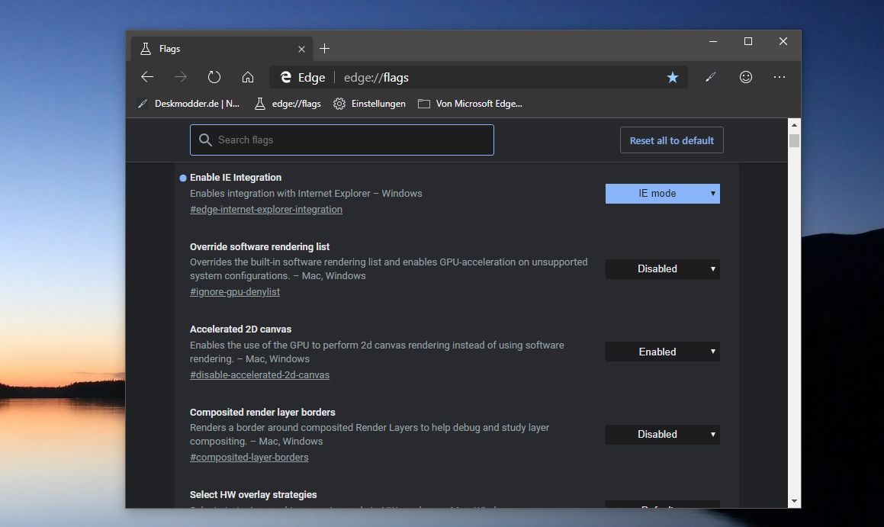
Task: Close the Edge window
Action: click(x=783, y=42)
